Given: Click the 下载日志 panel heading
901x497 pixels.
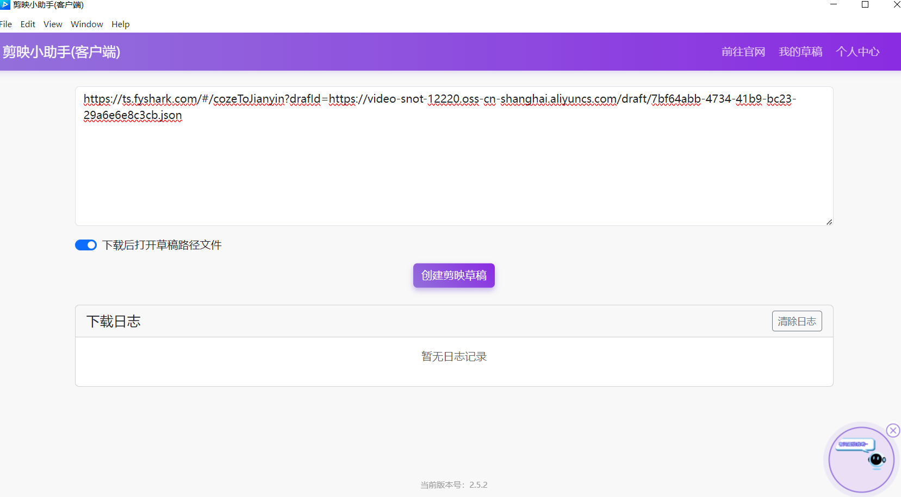Looking at the screenshot, I should (114, 322).
